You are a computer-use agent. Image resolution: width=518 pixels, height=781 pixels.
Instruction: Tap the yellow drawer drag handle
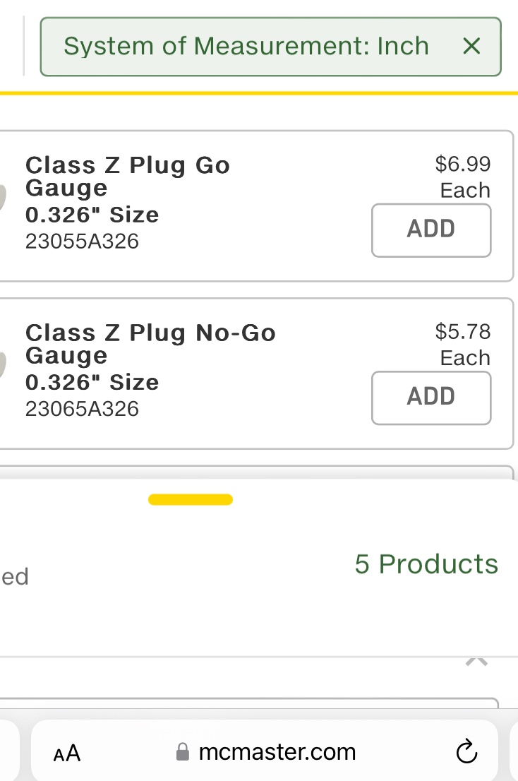click(191, 500)
